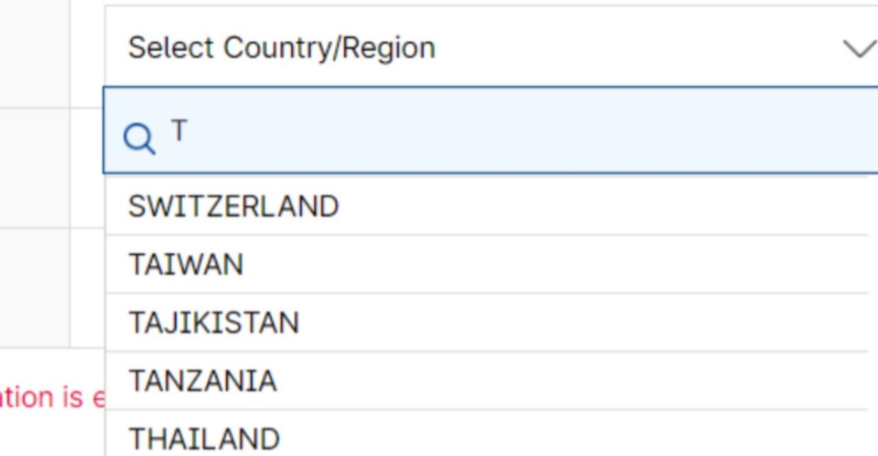Click the magnifying glass search icon
Image resolution: width=878 pixels, height=456 pixels.
click(139, 139)
